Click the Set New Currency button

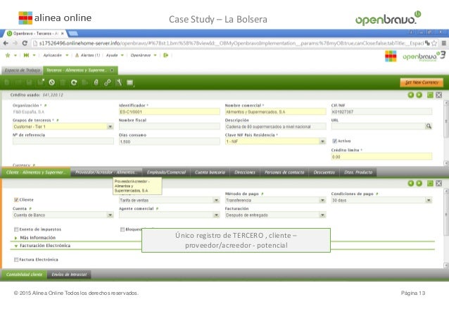[422, 82]
